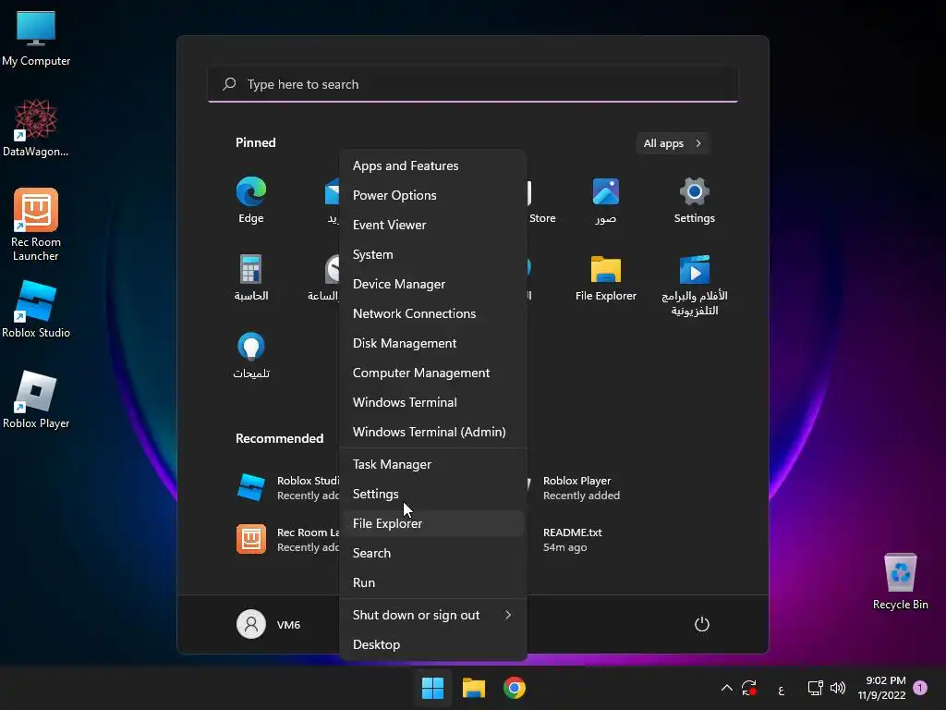The width and height of the screenshot is (946, 710).
Task: Choose Settings in the context menu
Action: [432, 494]
